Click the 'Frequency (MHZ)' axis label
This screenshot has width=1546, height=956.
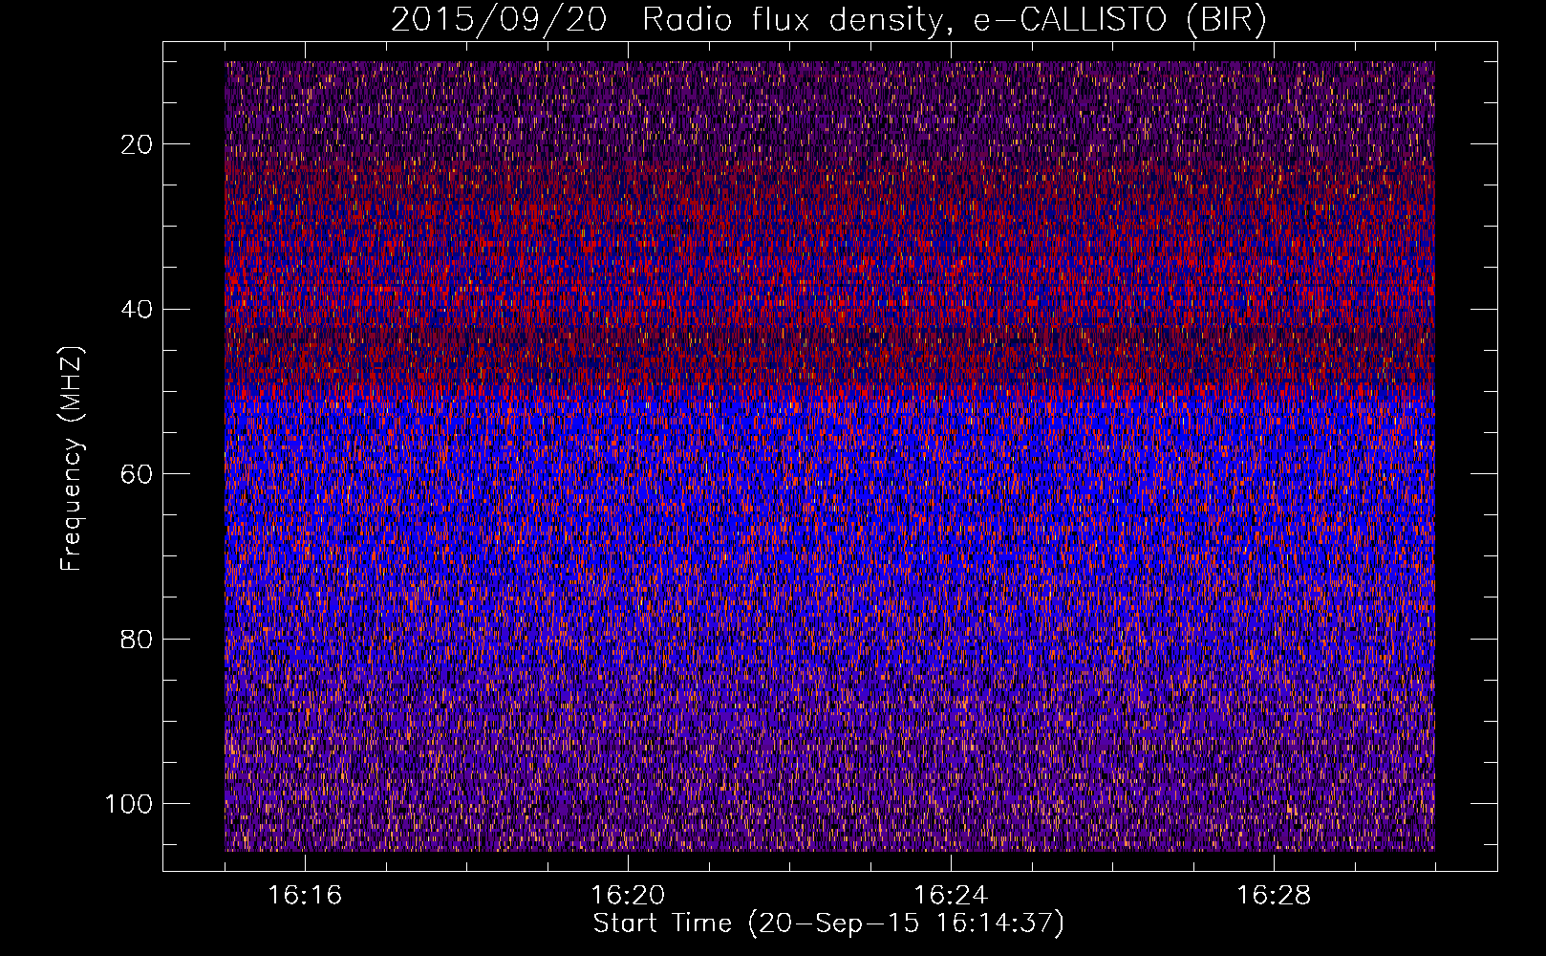[x=73, y=458]
